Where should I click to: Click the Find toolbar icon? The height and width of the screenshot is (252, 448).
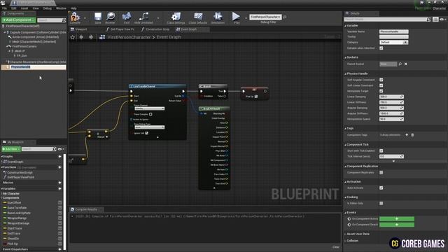[126, 17]
